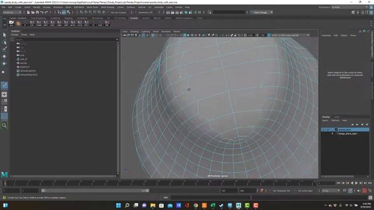Screen dimensions: 374x210
Task: Click the orange sphere Custom shelf button
Action: 18,23
